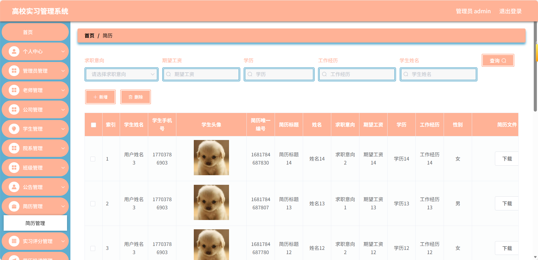Click the 院系管理 grid icon
The height and width of the screenshot is (260, 538).
pos(14,148)
